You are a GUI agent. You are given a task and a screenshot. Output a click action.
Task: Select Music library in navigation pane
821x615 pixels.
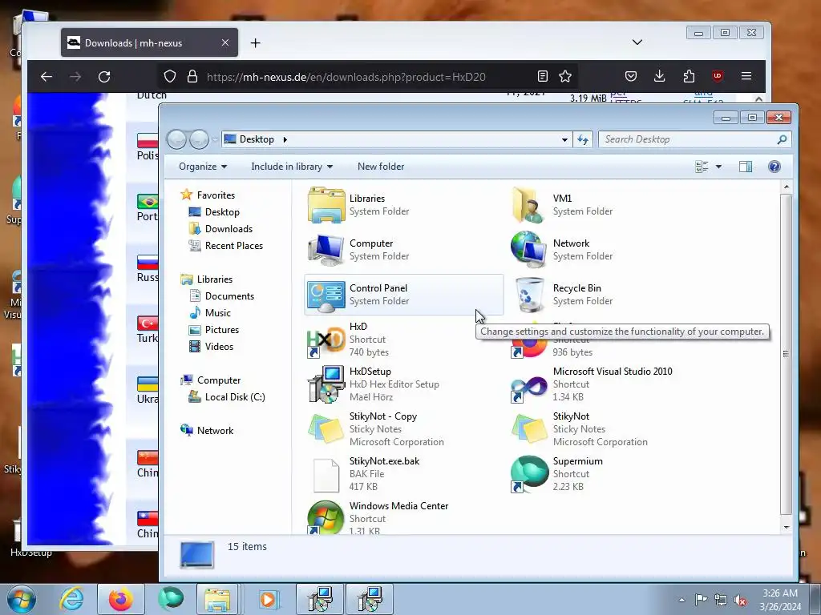pos(217,313)
